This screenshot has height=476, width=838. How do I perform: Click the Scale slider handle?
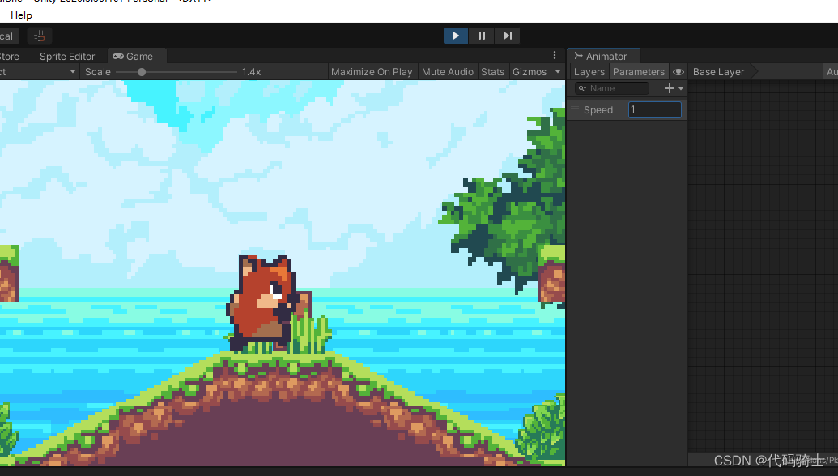tap(142, 72)
